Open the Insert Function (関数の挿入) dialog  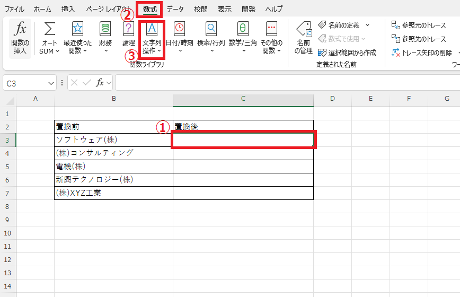[20, 38]
